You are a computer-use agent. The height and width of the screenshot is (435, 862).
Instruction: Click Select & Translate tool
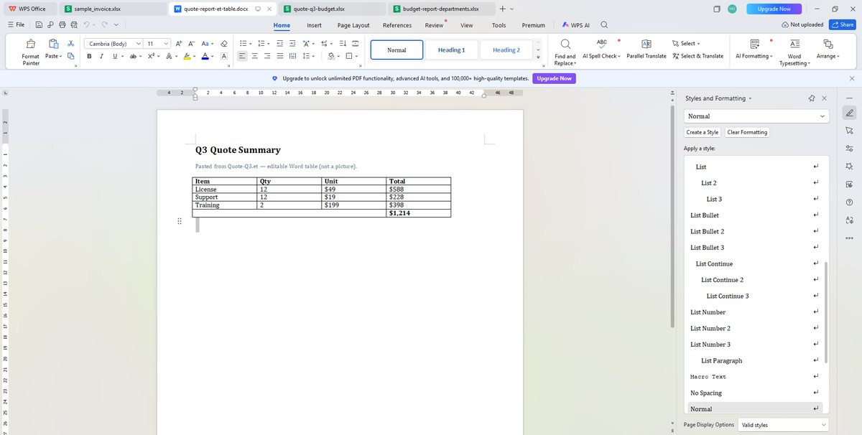[698, 56]
